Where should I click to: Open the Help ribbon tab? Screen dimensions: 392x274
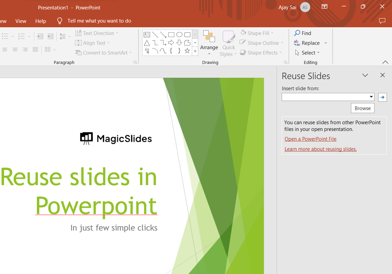point(41,21)
